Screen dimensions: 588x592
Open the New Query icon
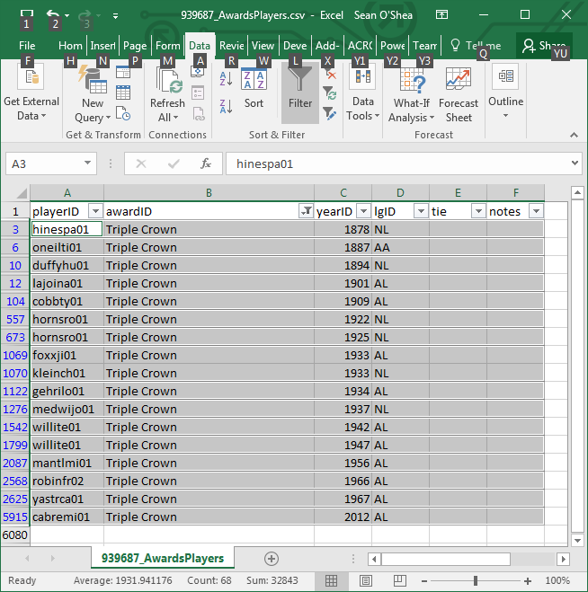tap(93, 80)
